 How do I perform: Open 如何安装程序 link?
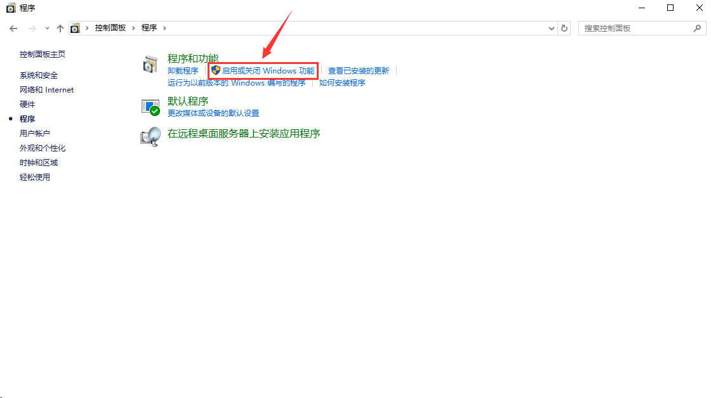point(342,83)
